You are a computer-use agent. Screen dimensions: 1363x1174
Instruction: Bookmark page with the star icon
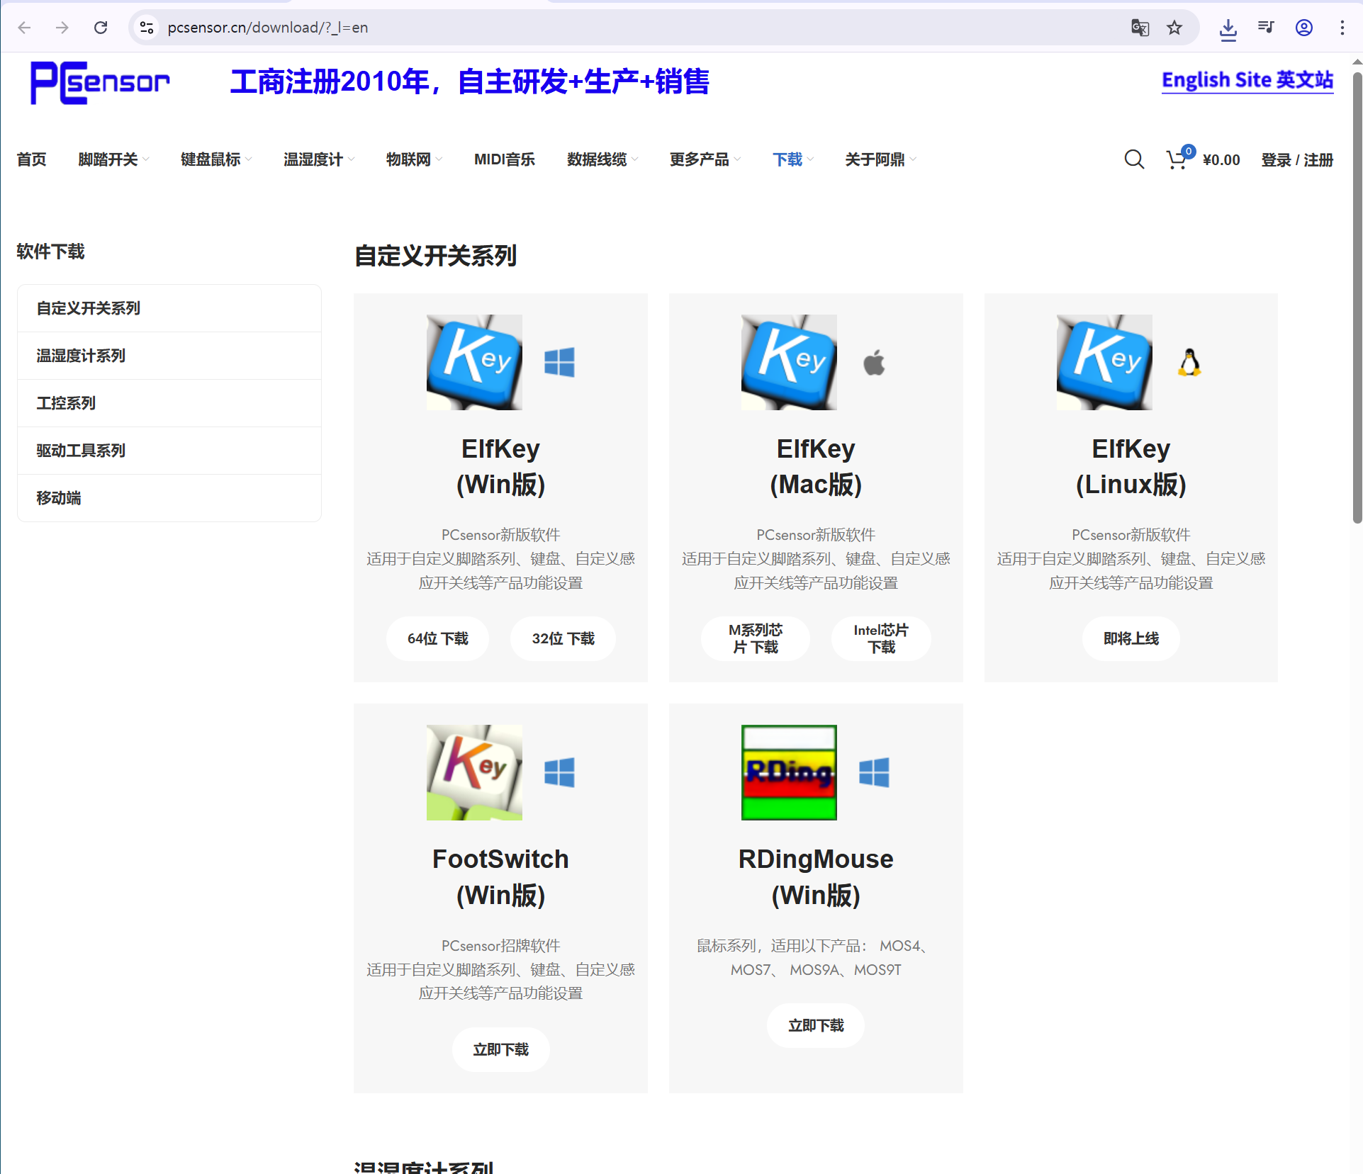(1174, 28)
